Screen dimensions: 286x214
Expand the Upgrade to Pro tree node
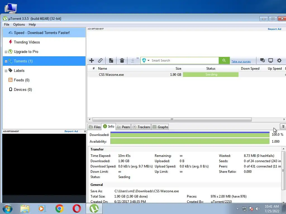coord(6,52)
